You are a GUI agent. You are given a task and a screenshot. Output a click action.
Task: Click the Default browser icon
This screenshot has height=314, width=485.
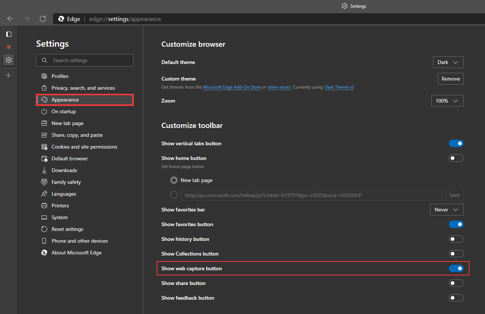(44, 158)
